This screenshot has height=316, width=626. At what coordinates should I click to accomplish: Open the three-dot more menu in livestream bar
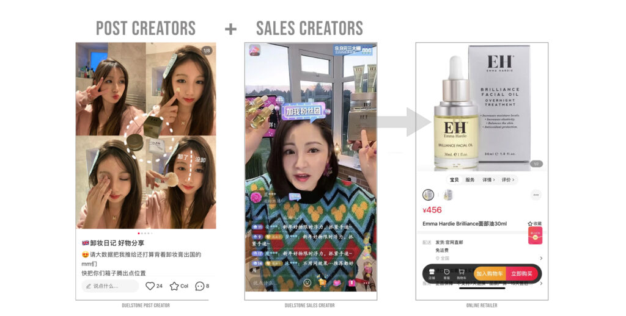pos(366,283)
